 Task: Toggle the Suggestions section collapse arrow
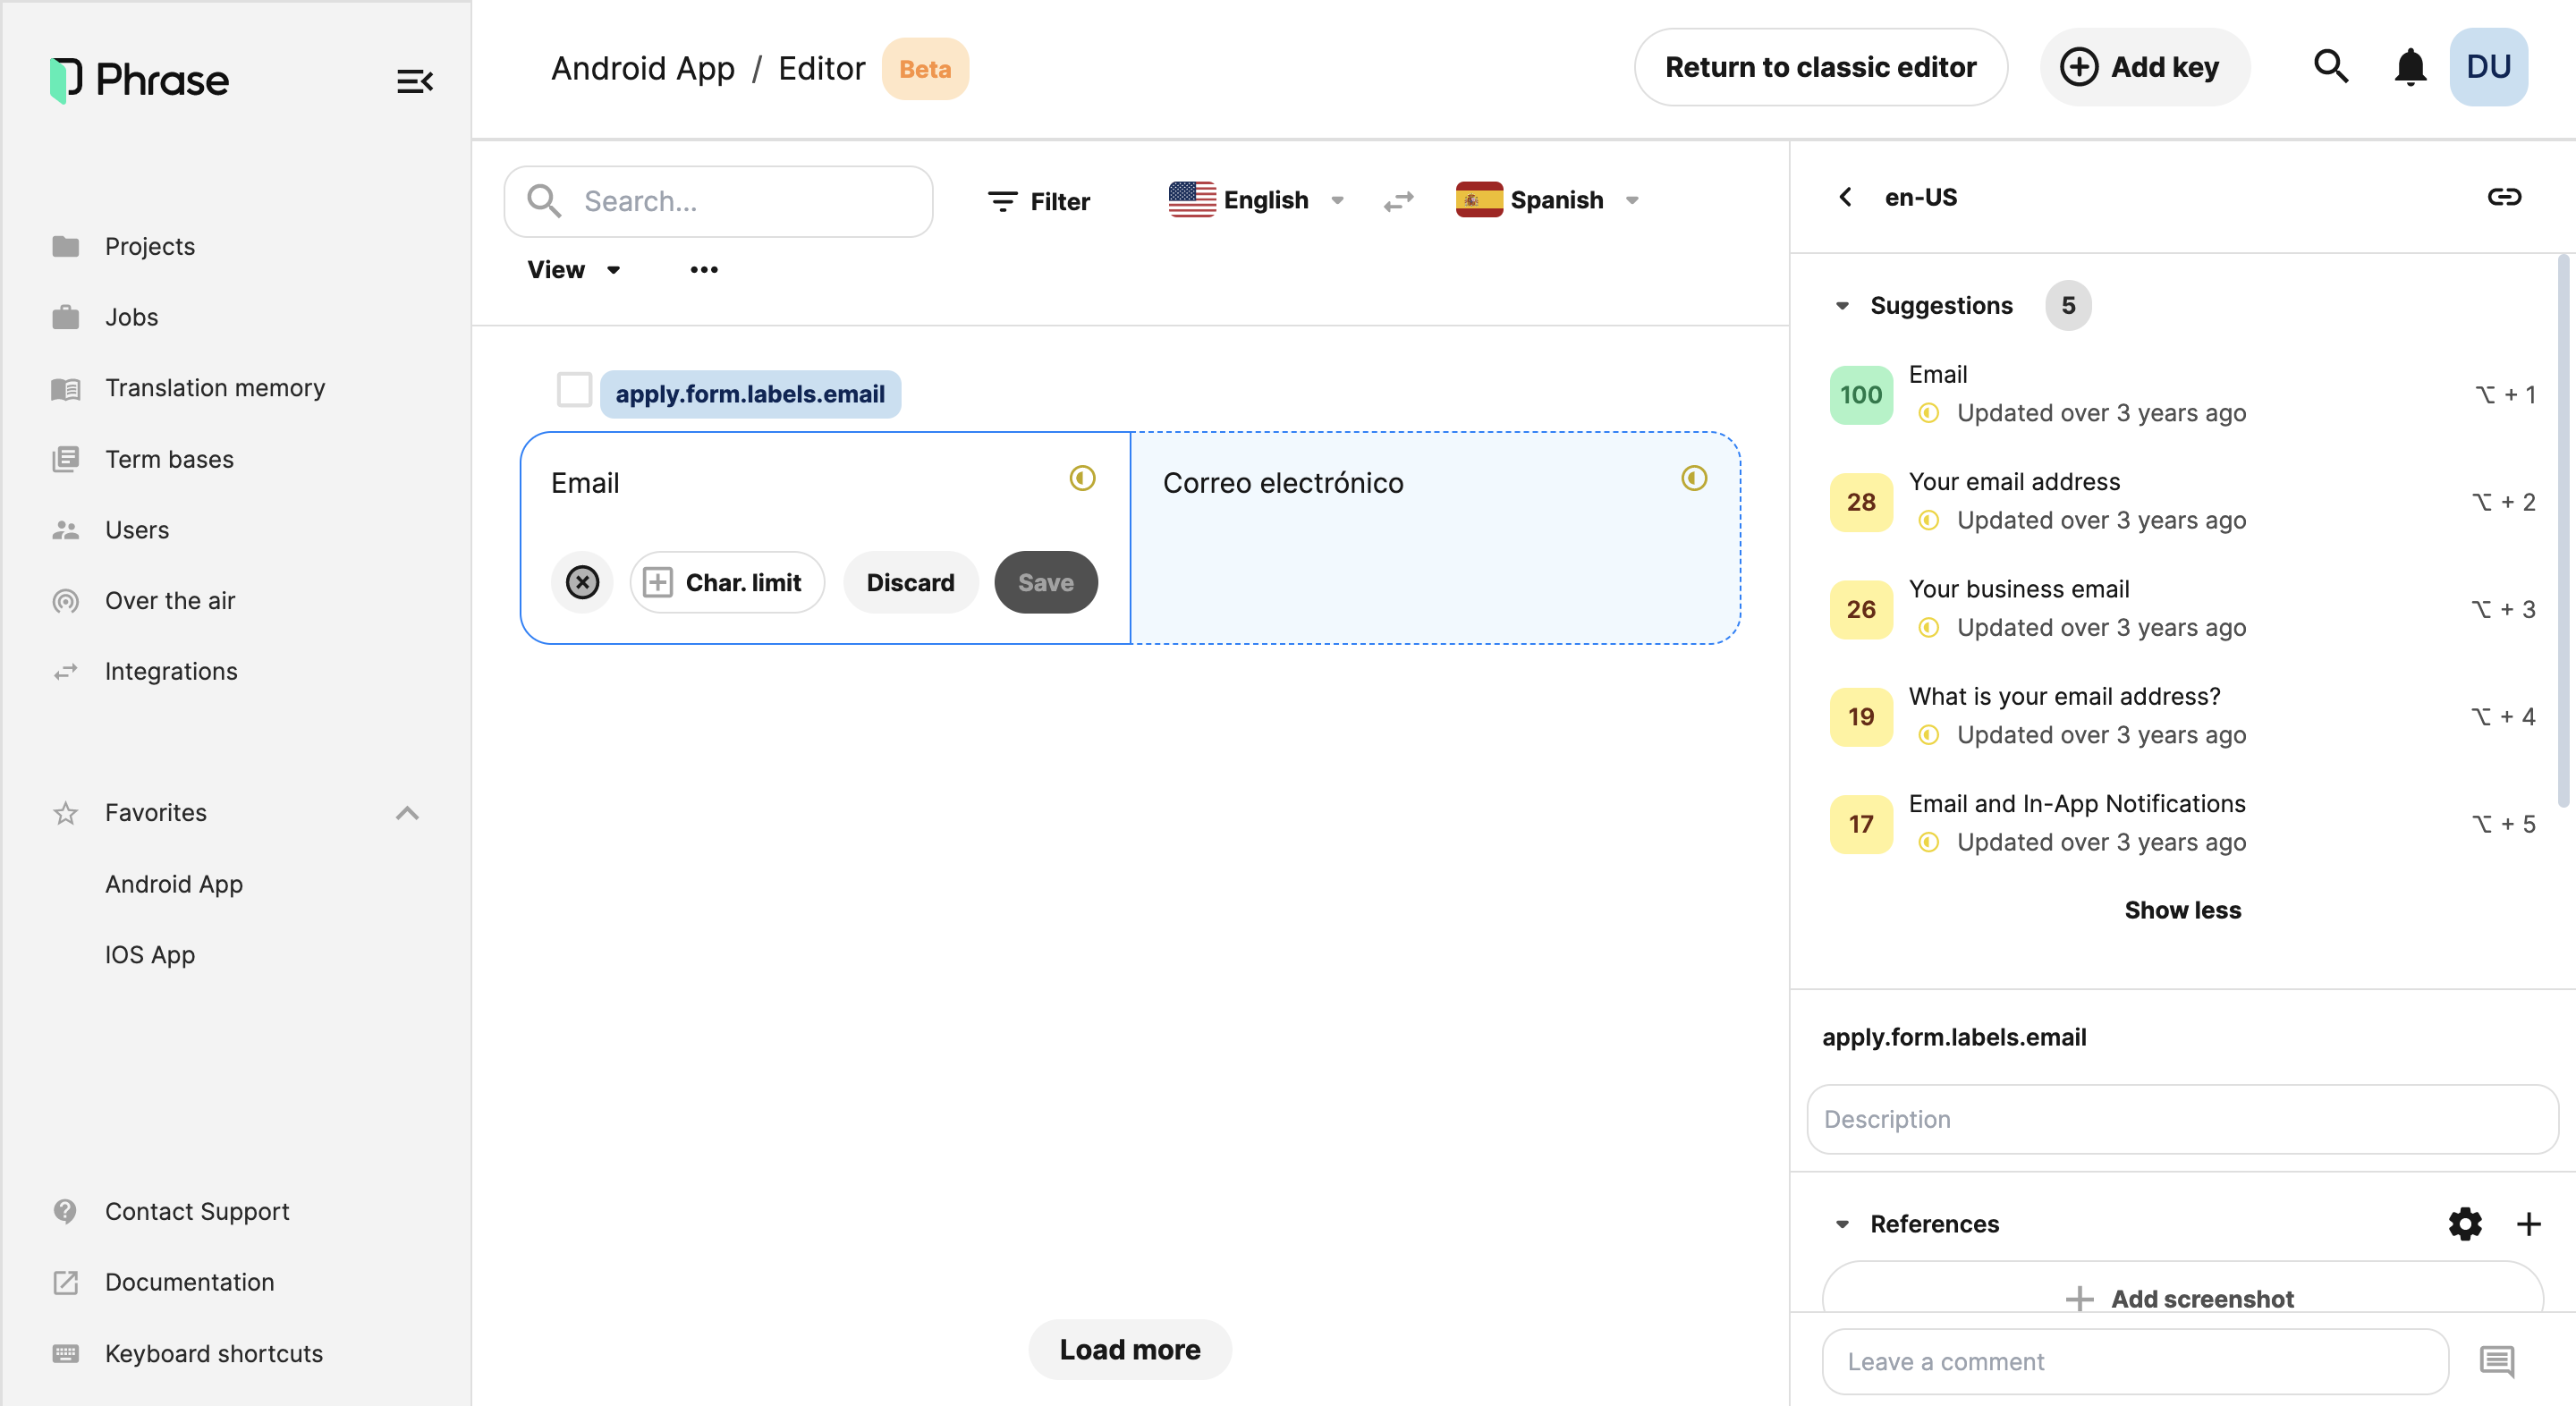[1840, 305]
